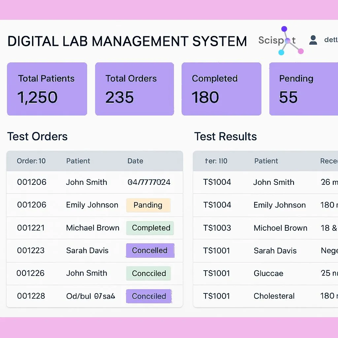Screen dimensions: 338x338
Task: Open the Total Patients 1,250 card
Action: tap(47, 89)
